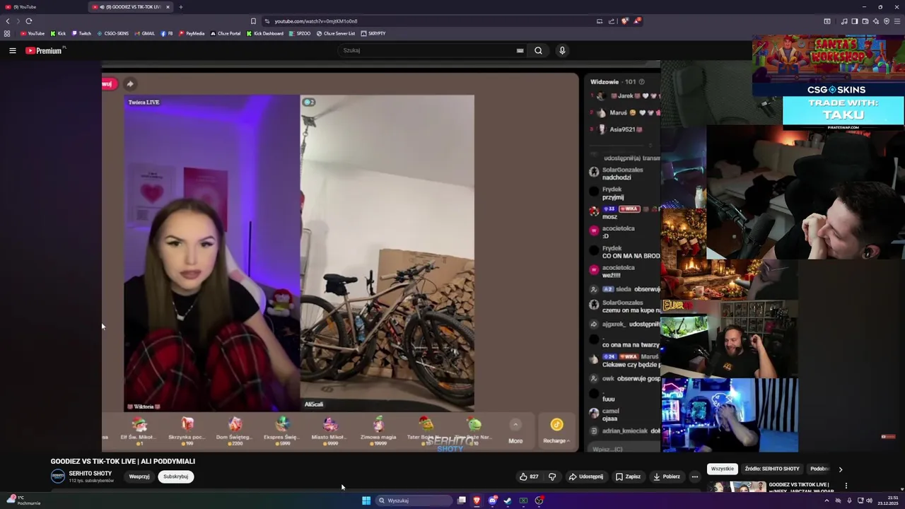Open the browser hamburger menu
The width and height of the screenshot is (905, 509).
(897, 21)
